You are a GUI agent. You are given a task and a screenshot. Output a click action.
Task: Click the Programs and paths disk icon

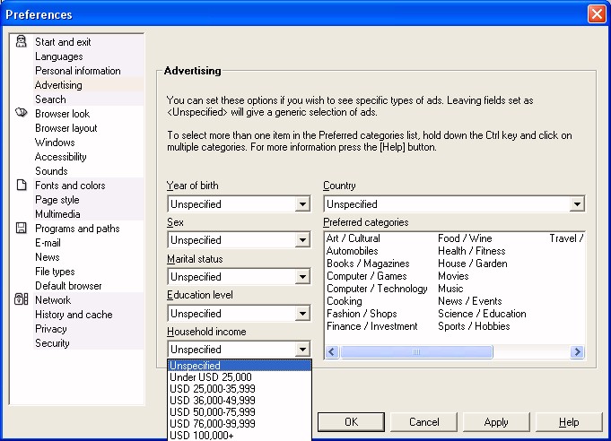pyautogui.click(x=22, y=229)
